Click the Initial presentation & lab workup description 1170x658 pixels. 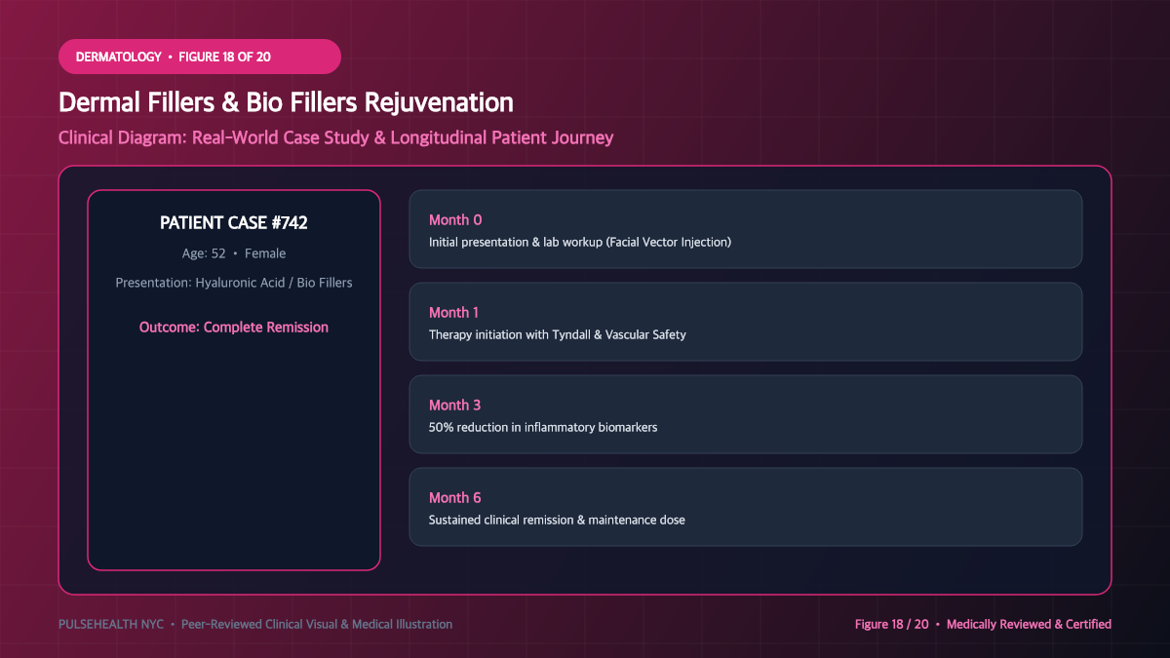(580, 242)
